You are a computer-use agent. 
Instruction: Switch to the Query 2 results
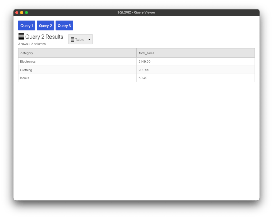[x=45, y=26]
